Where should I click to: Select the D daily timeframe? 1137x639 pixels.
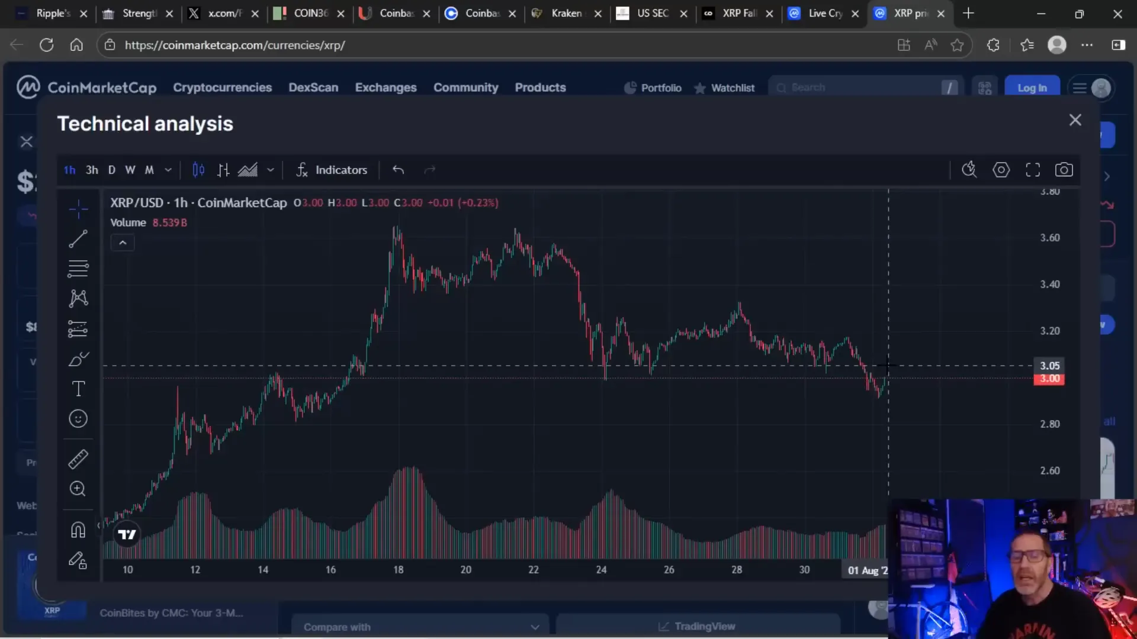pyautogui.click(x=111, y=170)
